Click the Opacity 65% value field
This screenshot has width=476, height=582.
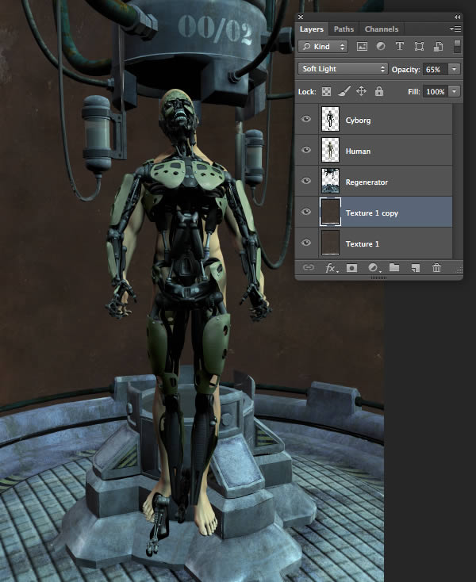435,70
